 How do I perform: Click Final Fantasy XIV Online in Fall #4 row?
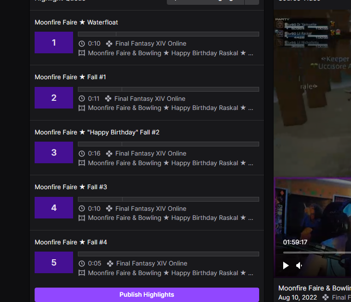(151, 264)
